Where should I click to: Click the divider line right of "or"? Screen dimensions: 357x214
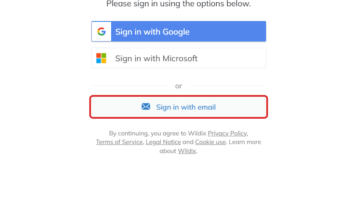click(x=227, y=86)
